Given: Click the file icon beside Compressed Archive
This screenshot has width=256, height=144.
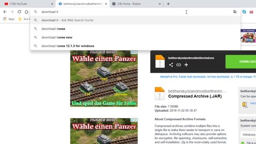Looking at the screenshot, I should point(160,94).
